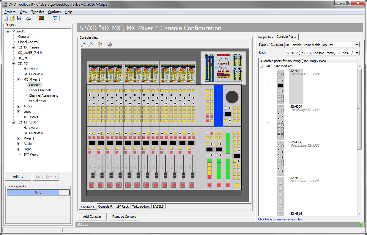Viewport: 367px width, 235px height.
Task: Open an existing project
Action: pyautogui.click(x=12, y=18)
